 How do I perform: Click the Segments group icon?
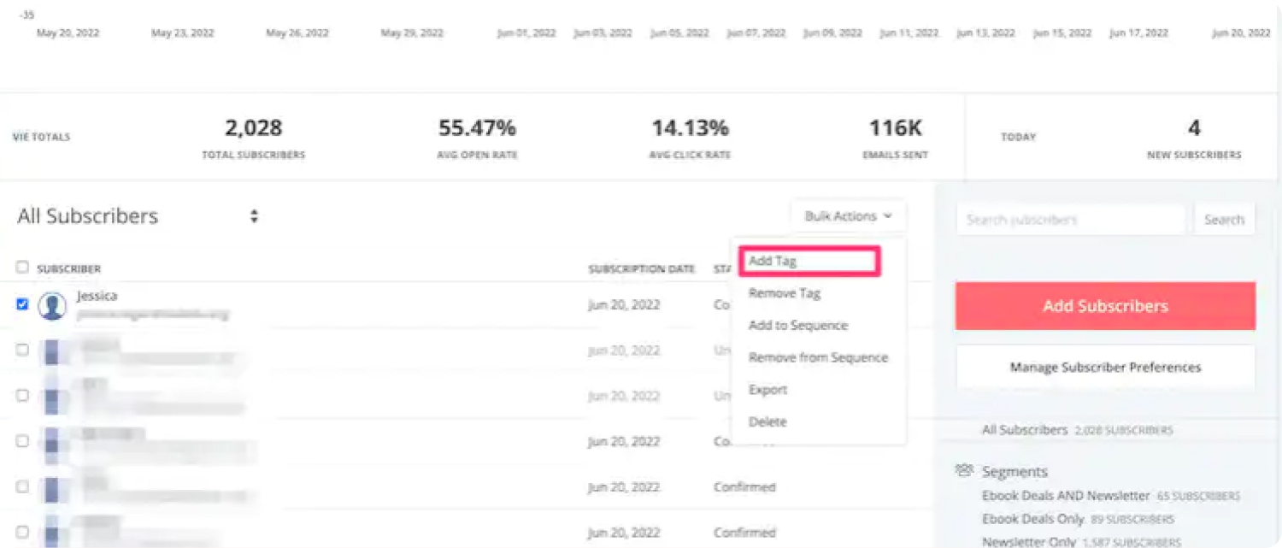click(x=964, y=469)
